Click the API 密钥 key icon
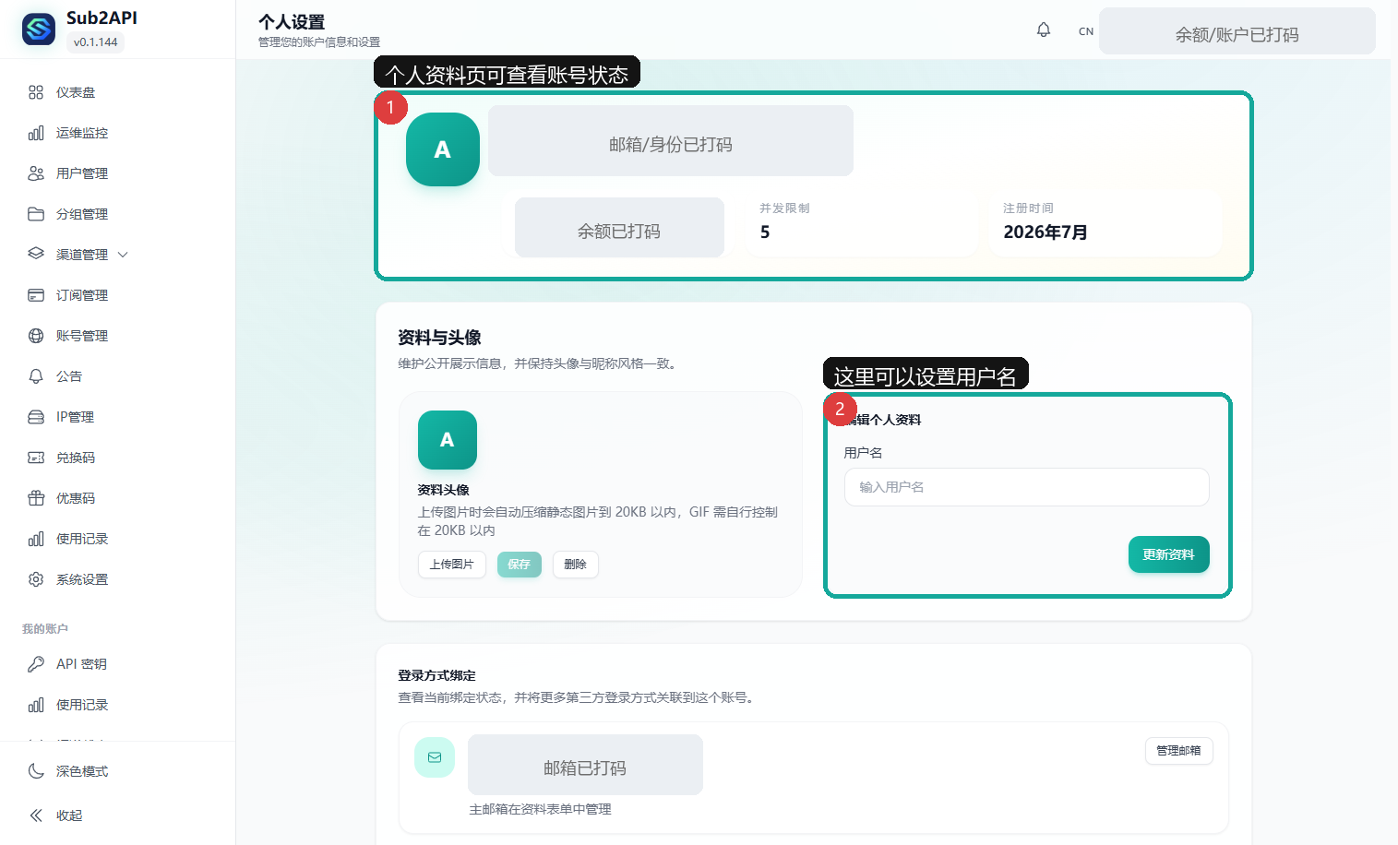 [36, 664]
